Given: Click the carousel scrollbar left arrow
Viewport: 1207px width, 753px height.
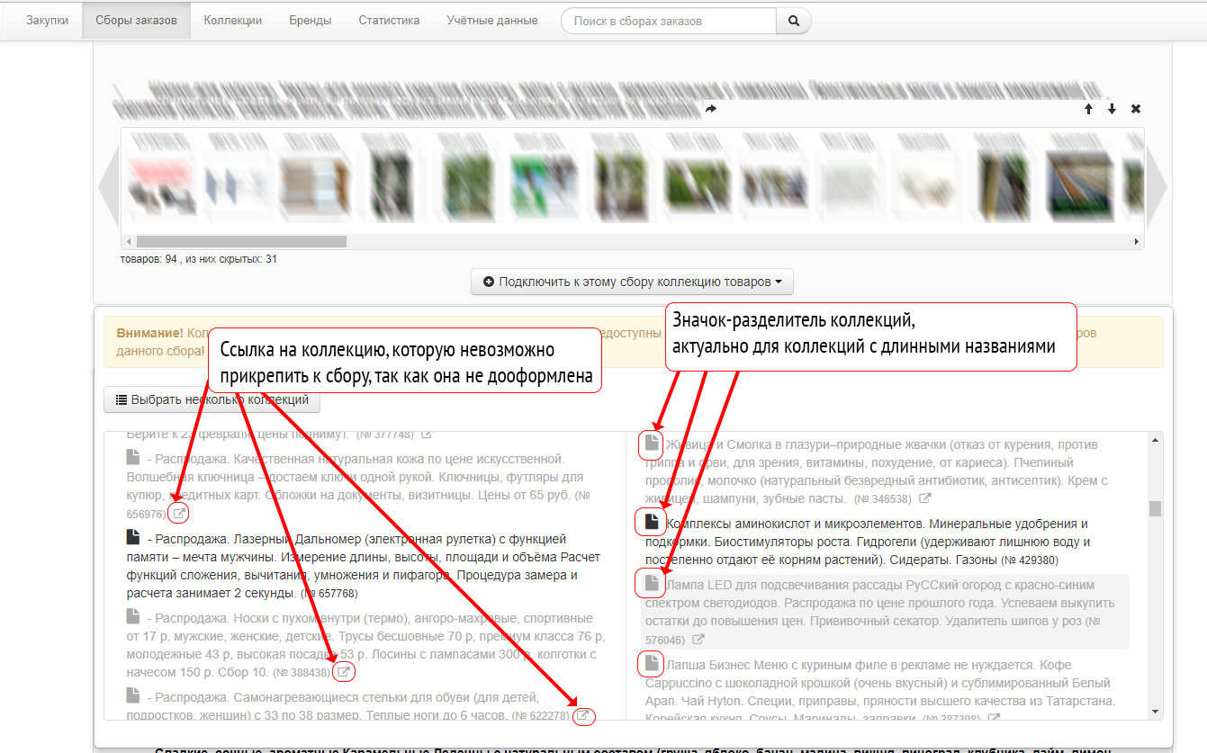Looking at the screenshot, I should (x=128, y=242).
